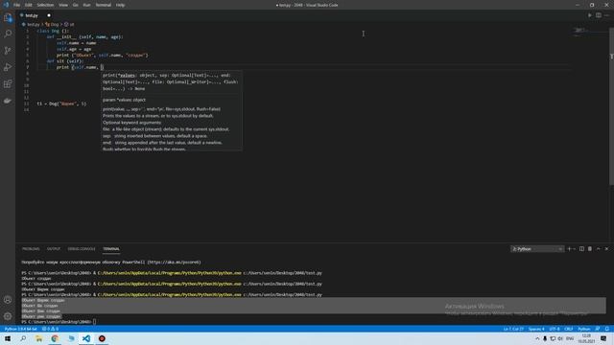Open the File menu
This screenshot has height=345, width=614.
tap(16, 5)
